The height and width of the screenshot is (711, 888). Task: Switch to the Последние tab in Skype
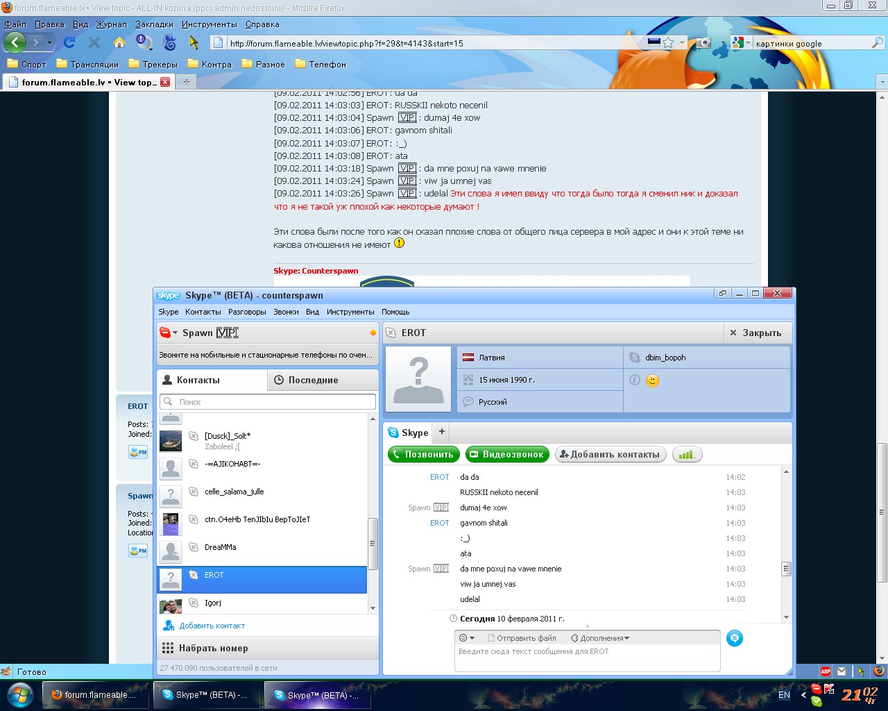[323, 380]
